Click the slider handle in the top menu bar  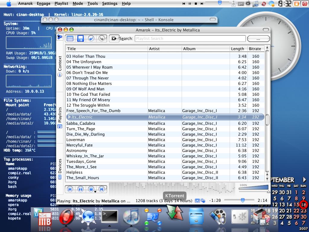coord(220,3)
